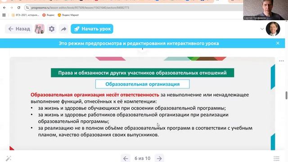
Task: Open the Яндекс bookmark
Action: pyautogui.click(x=49, y=15)
